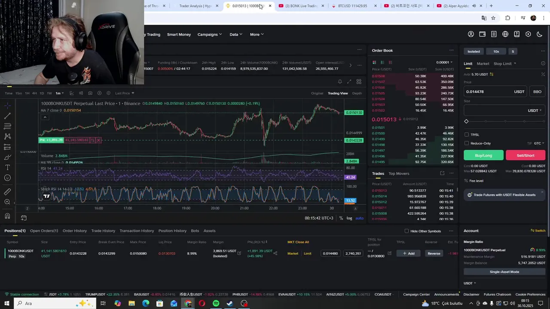Open the Position History tab
550x309 pixels.
click(172, 231)
